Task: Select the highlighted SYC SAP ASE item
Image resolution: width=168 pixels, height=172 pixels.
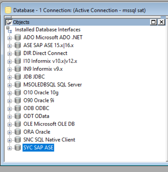Action: tap(38, 148)
